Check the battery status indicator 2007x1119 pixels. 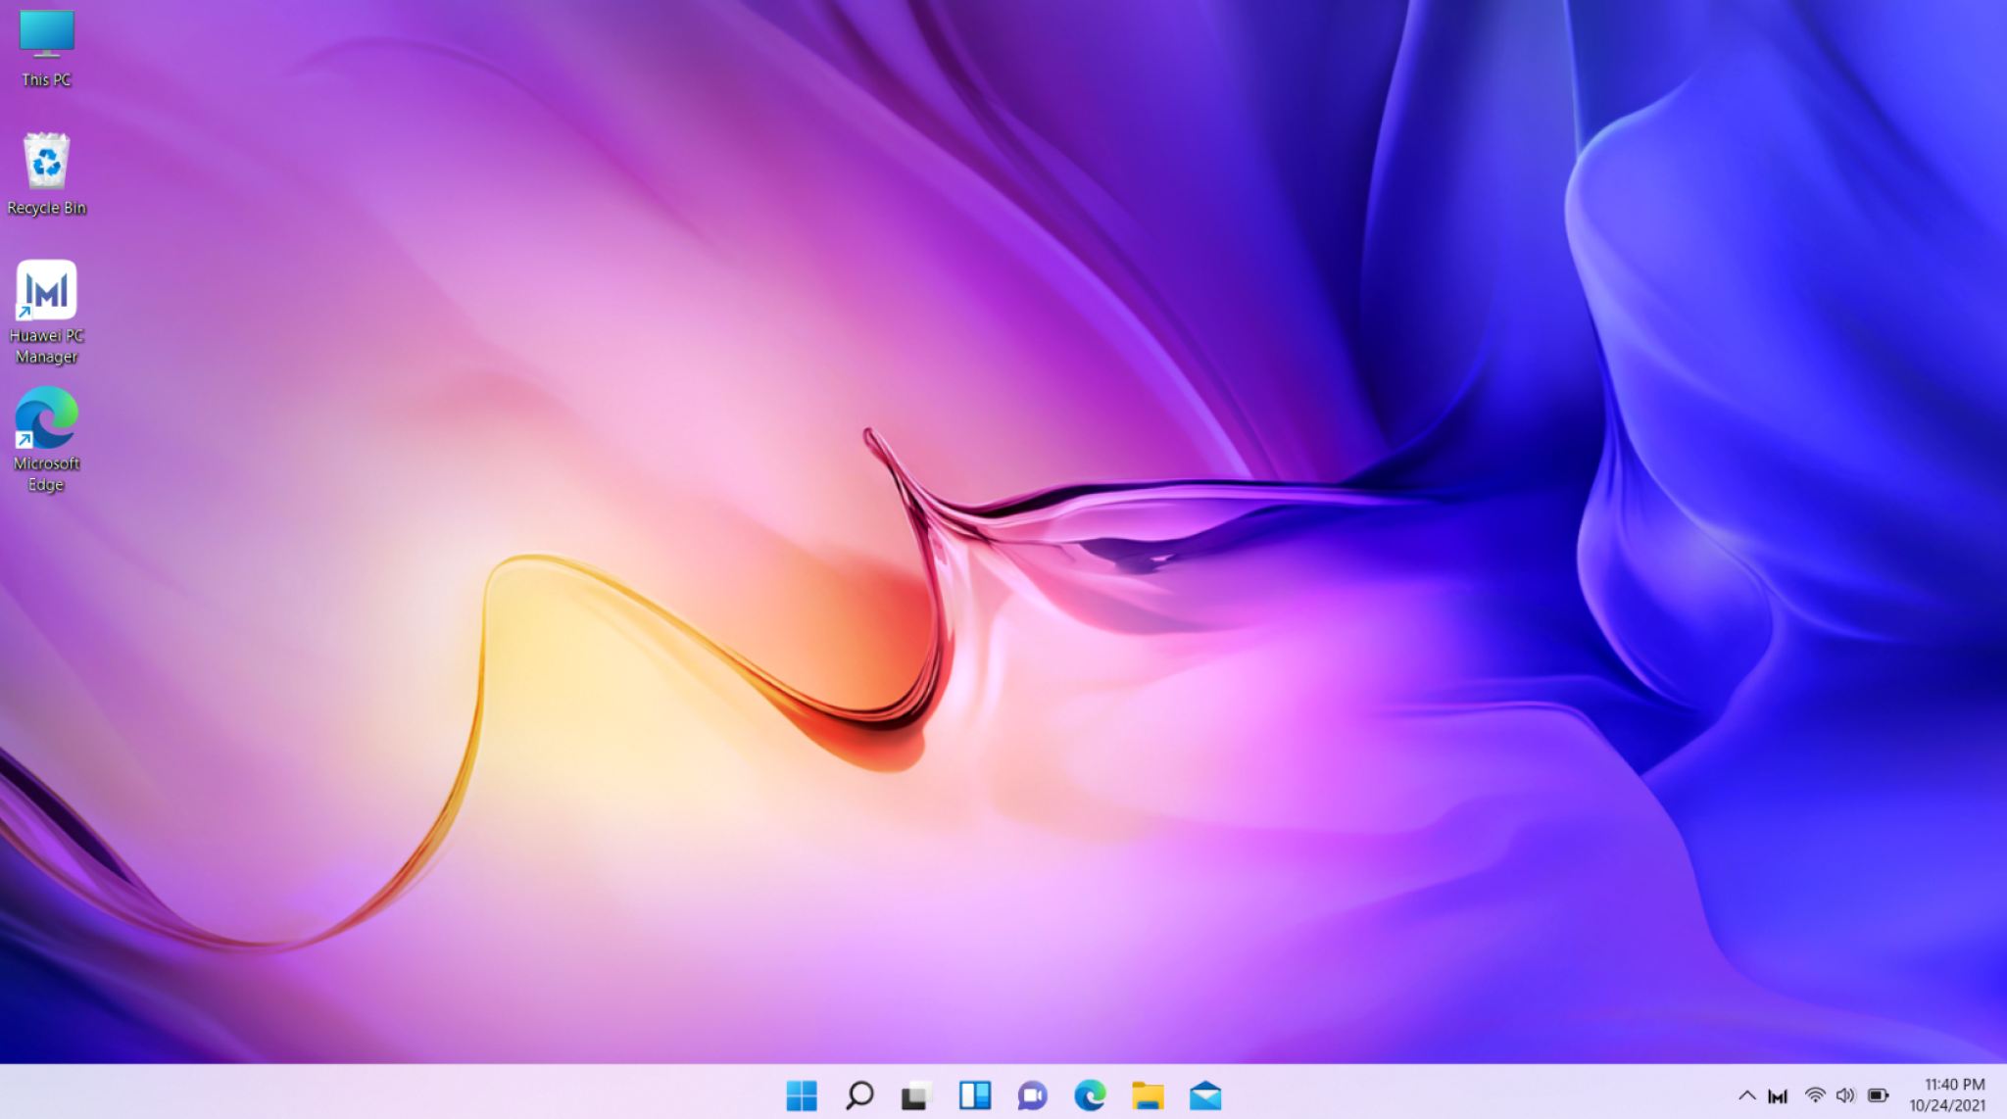[x=1879, y=1095]
